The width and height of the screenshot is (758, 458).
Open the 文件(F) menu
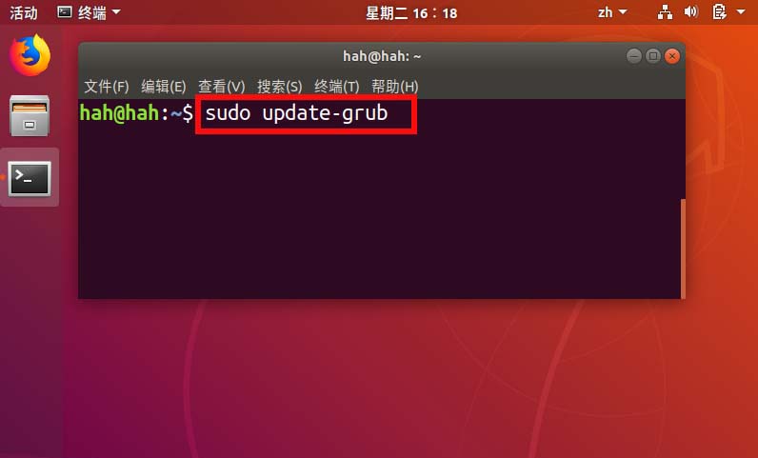click(107, 87)
